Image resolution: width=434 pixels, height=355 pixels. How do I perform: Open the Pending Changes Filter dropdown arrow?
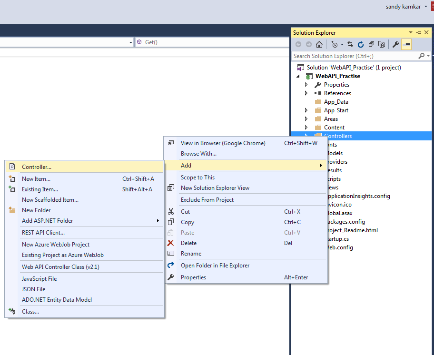[x=342, y=44]
